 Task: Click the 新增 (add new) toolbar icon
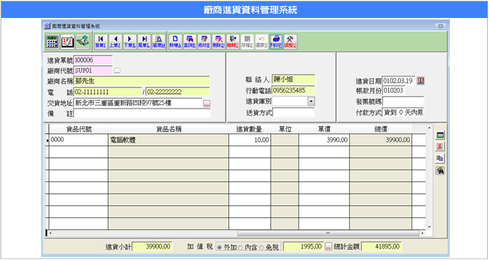pos(175,42)
